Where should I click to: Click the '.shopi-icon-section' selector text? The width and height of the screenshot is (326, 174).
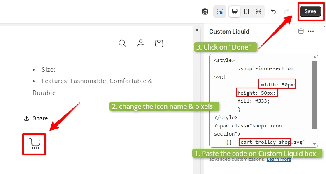266,68
